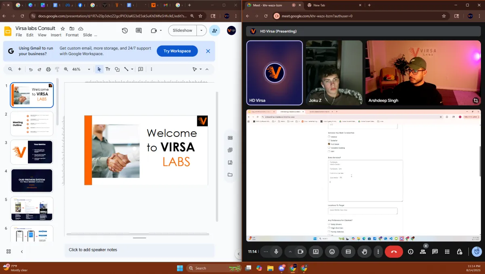The width and height of the screenshot is (485, 274).
Task: Click the add comment toolbar icon
Action: [x=141, y=69]
